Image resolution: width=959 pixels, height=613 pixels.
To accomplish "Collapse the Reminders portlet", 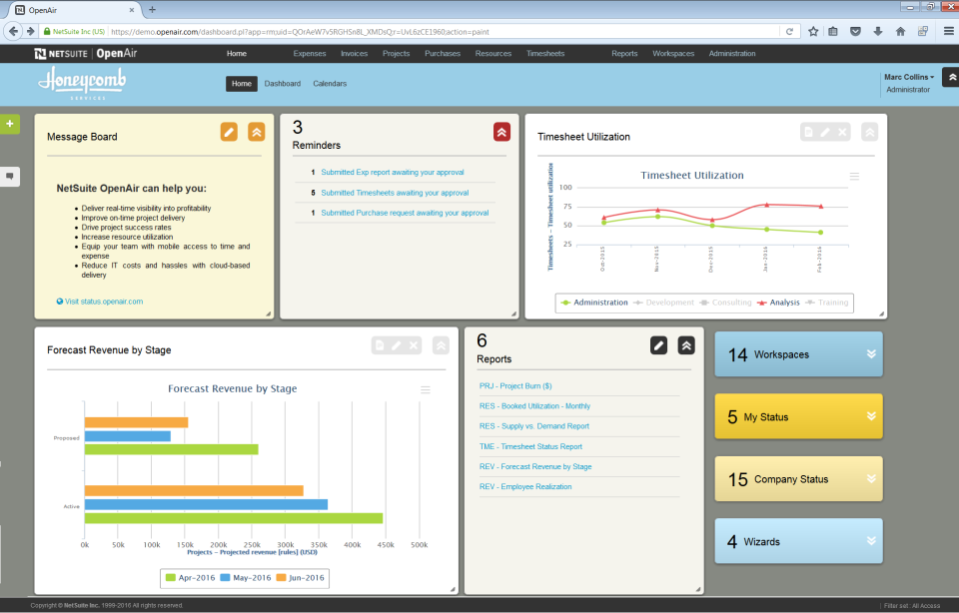I will click(x=499, y=131).
